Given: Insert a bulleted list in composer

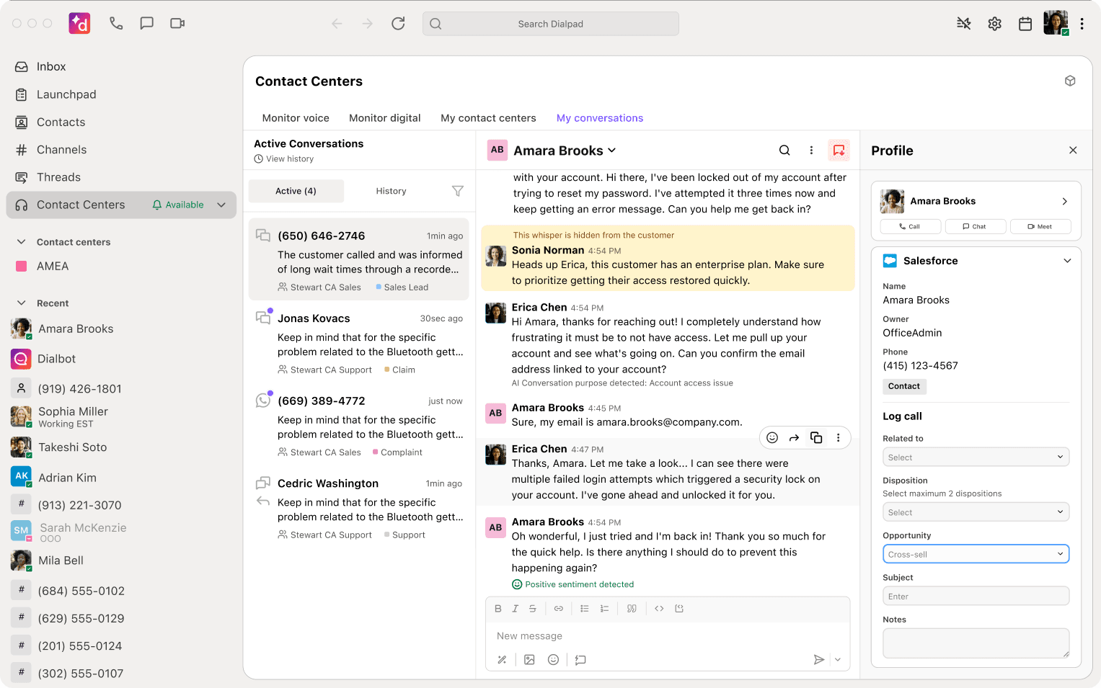Looking at the screenshot, I should pyautogui.click(x=585, y=609).
